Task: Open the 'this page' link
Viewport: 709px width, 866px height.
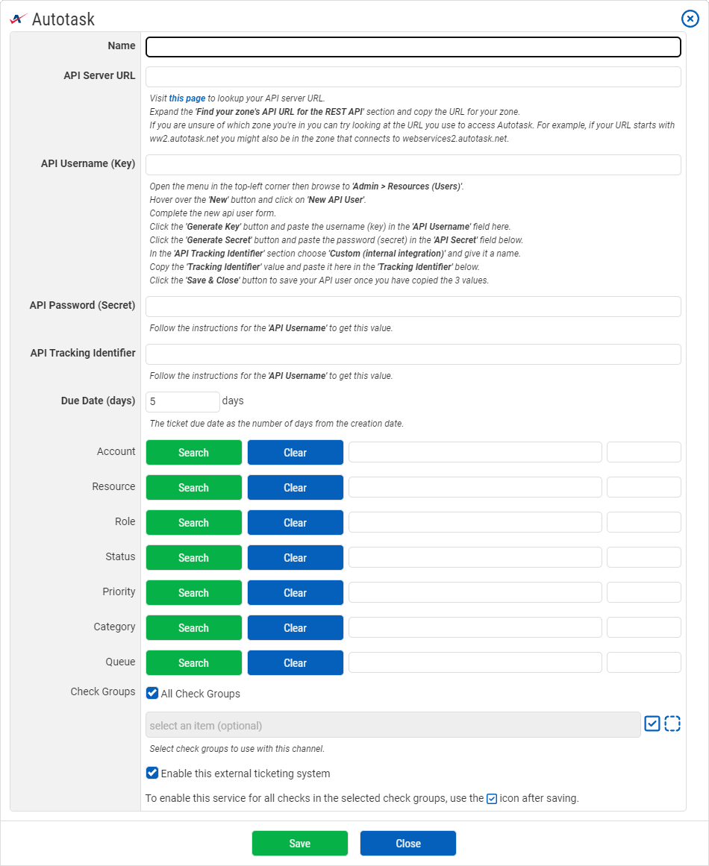Action: pos(187,98)
